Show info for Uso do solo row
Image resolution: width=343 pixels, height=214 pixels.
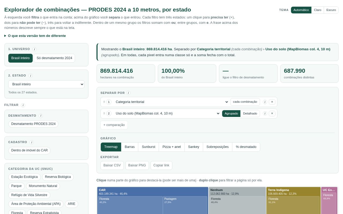pyautogui.click(x=265, y=113)
